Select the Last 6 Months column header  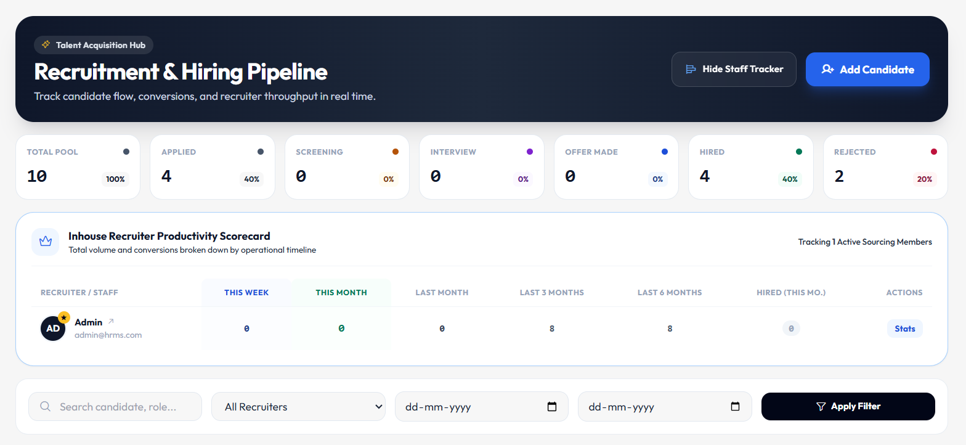coord(670,293)
